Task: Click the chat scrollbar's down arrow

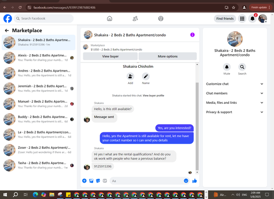Action: [197, 172]
